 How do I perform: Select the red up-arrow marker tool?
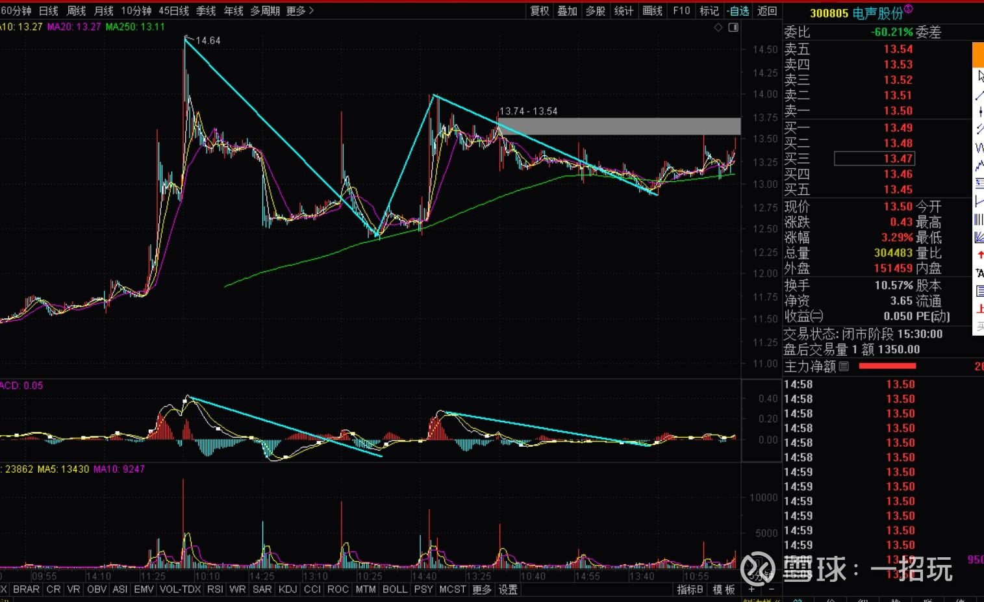tap(979, 255)
